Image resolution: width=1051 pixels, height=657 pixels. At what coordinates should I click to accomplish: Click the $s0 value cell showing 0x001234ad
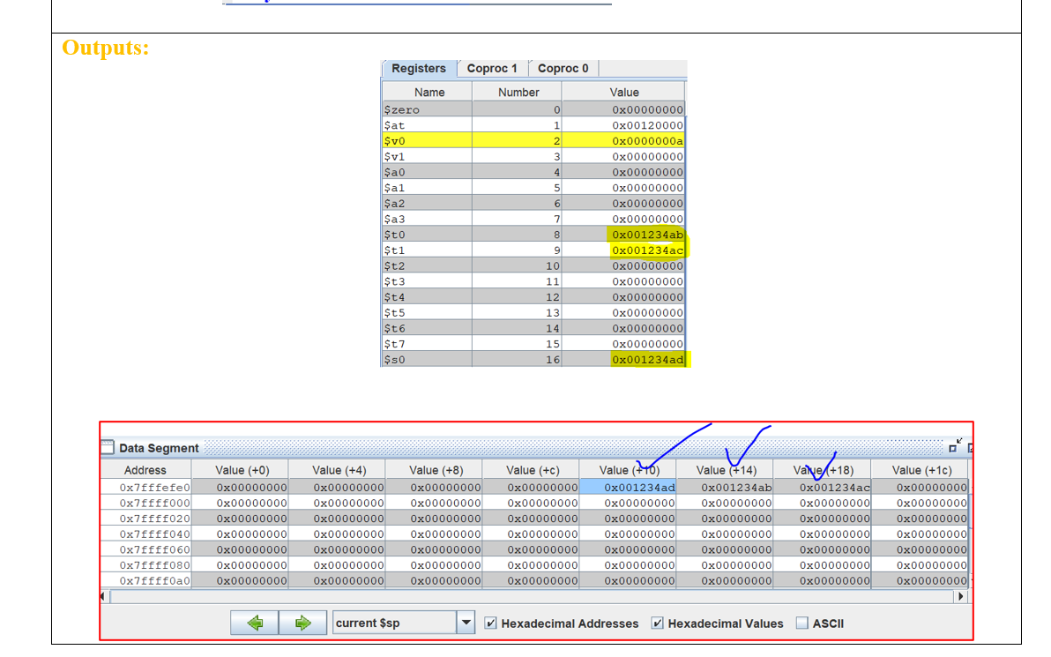[648, 359]
